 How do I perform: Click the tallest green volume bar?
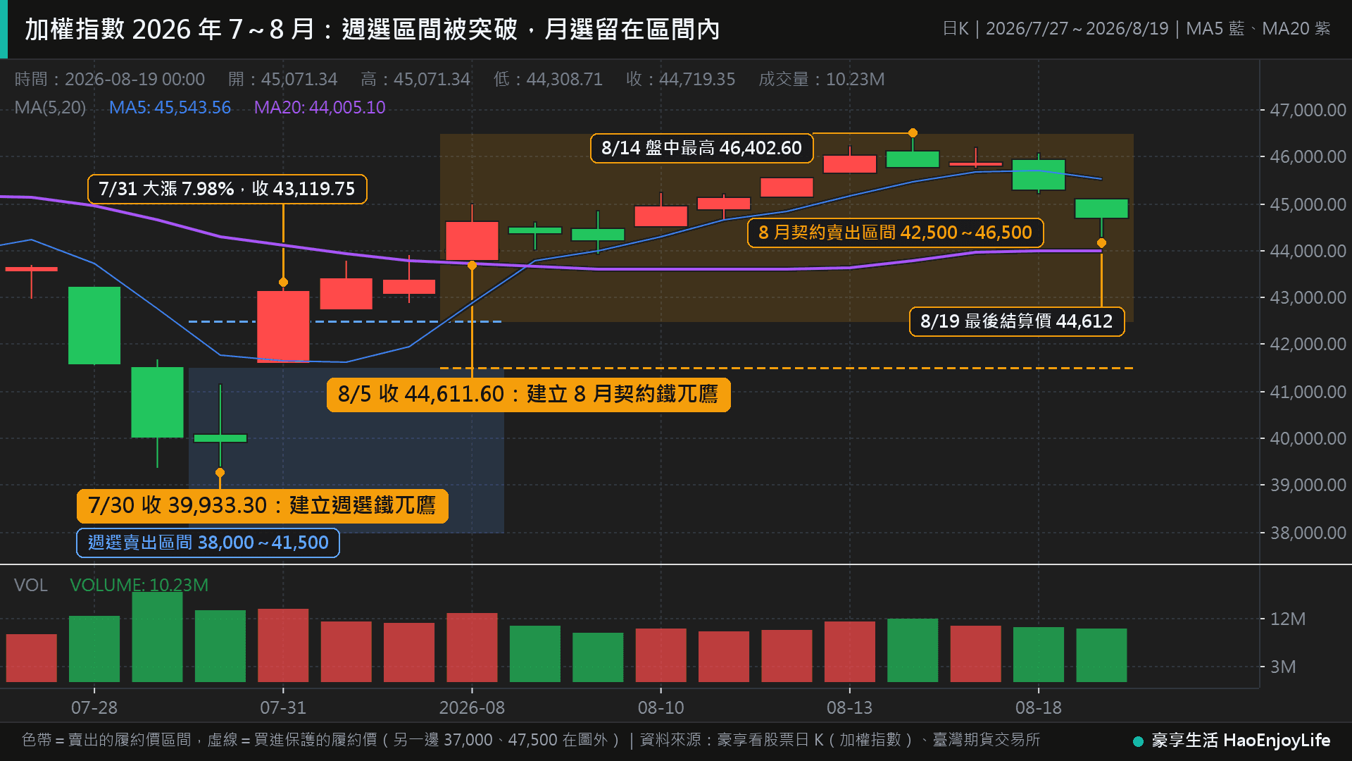point(157,637)
